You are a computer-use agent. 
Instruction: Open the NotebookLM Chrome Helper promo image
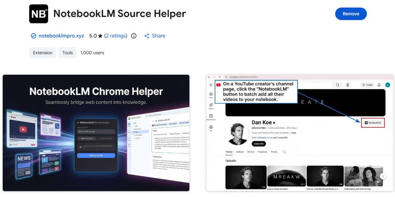coord(96,133)
